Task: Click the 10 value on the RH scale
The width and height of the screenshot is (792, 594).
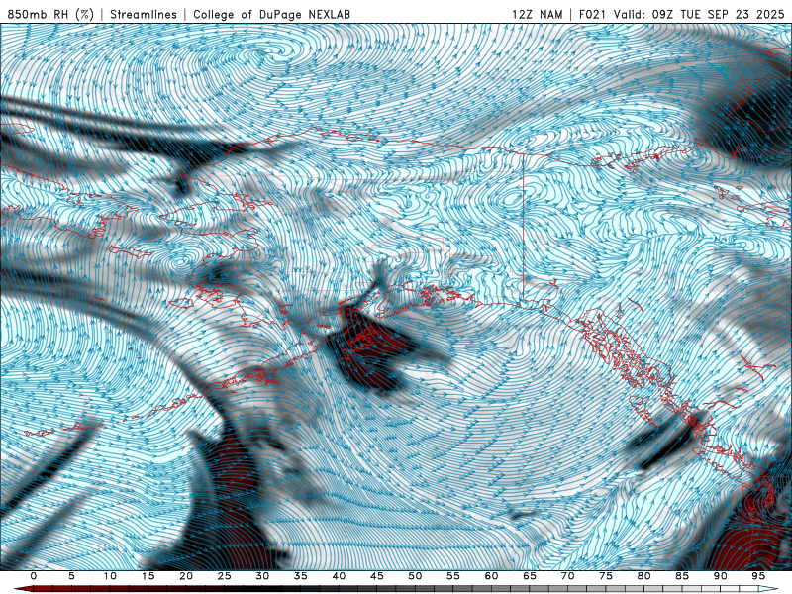Action: coord(110,576)
